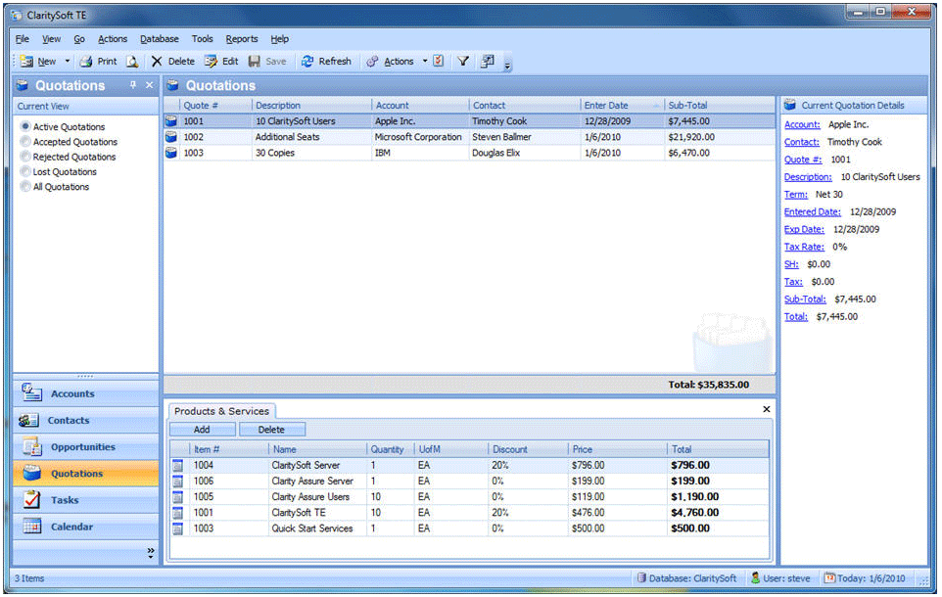The image size is (942, 597).
Task: Click the filter funnel icon
Action: tap(462, 61)
